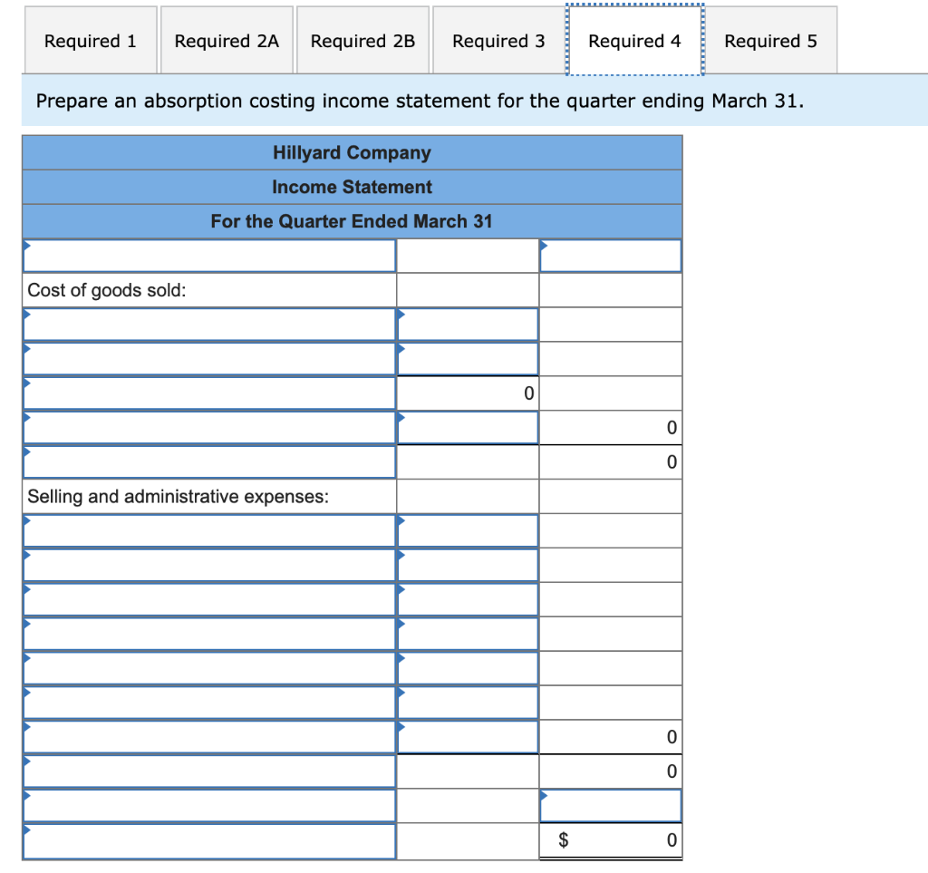928x873 pixels.
Task: Open the first label dropdown below the statement header
Action: pyautogui.click(x=208, y=255)
